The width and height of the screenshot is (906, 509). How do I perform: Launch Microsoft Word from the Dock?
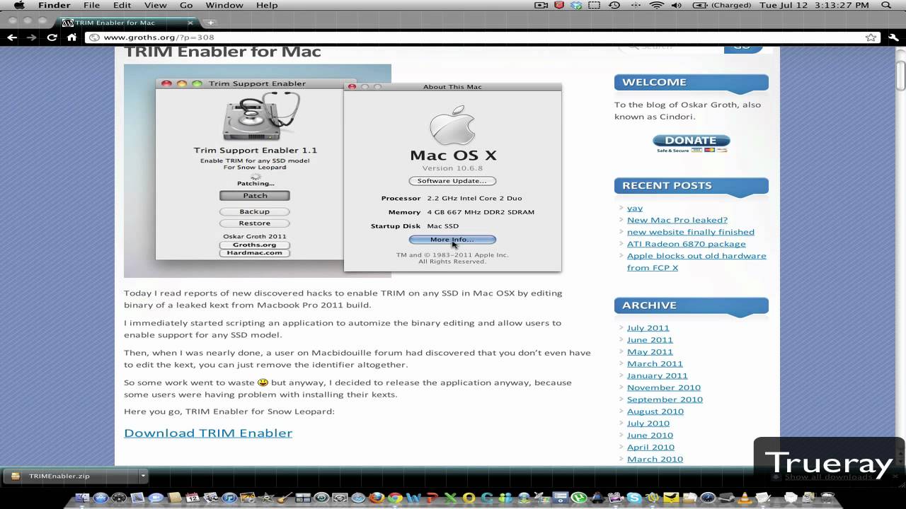pos(413,498)
